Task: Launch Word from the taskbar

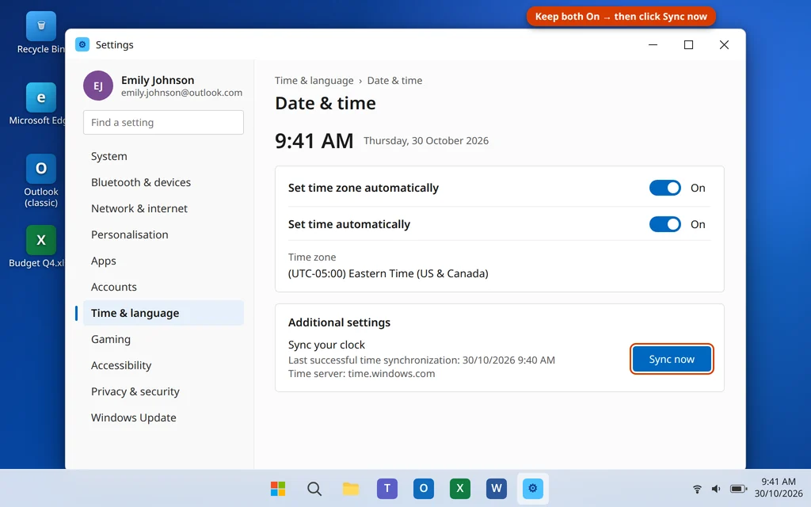Action: click(497, 488)
